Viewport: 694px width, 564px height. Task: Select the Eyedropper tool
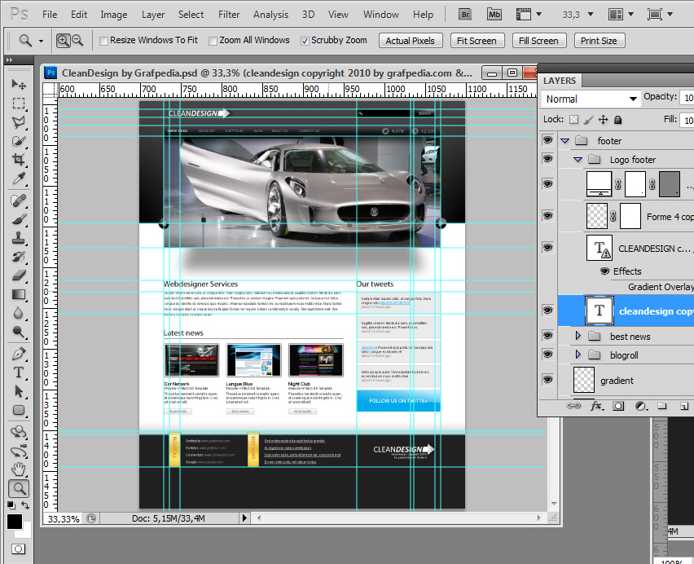(x=19, y=178)
